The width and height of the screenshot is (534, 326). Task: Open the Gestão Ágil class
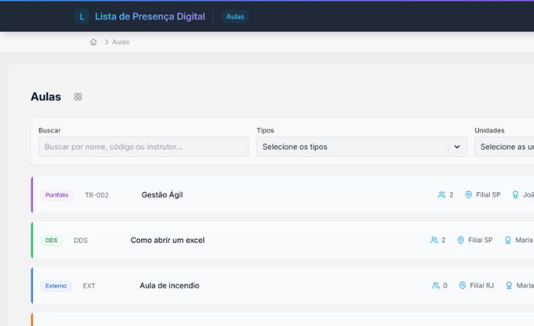pyautogui.click(x=162, y=195)
